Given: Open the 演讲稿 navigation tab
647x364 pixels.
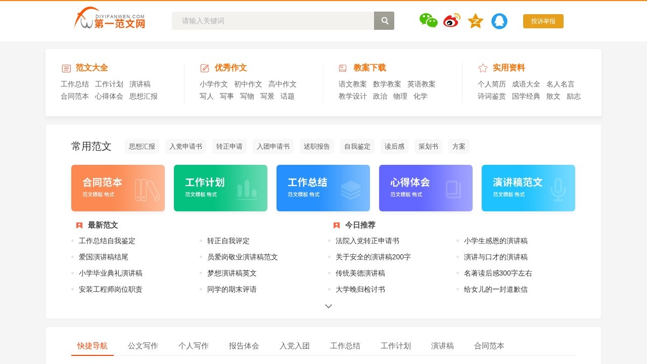Looking at the screenshot, I should 442,346.
